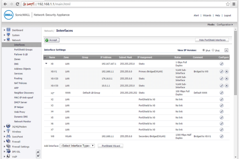Click the Wireless antenna icon
Image resolution: width=239 pixels, height=159 pixels.
click(x=8, y=131)
